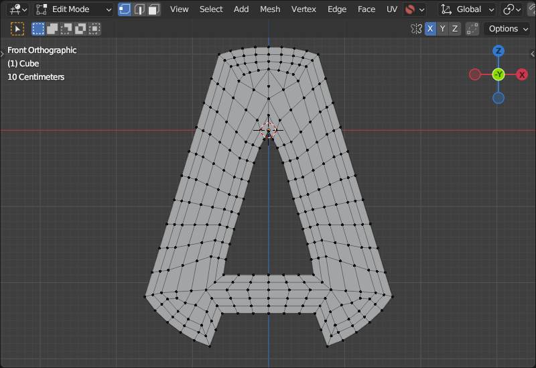Click the blue Z axis gizmo ball
536x368 pixels.
(498, 51)
